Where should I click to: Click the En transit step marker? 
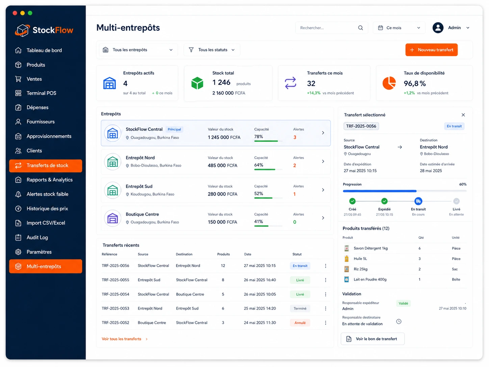[x=418, y=201]
